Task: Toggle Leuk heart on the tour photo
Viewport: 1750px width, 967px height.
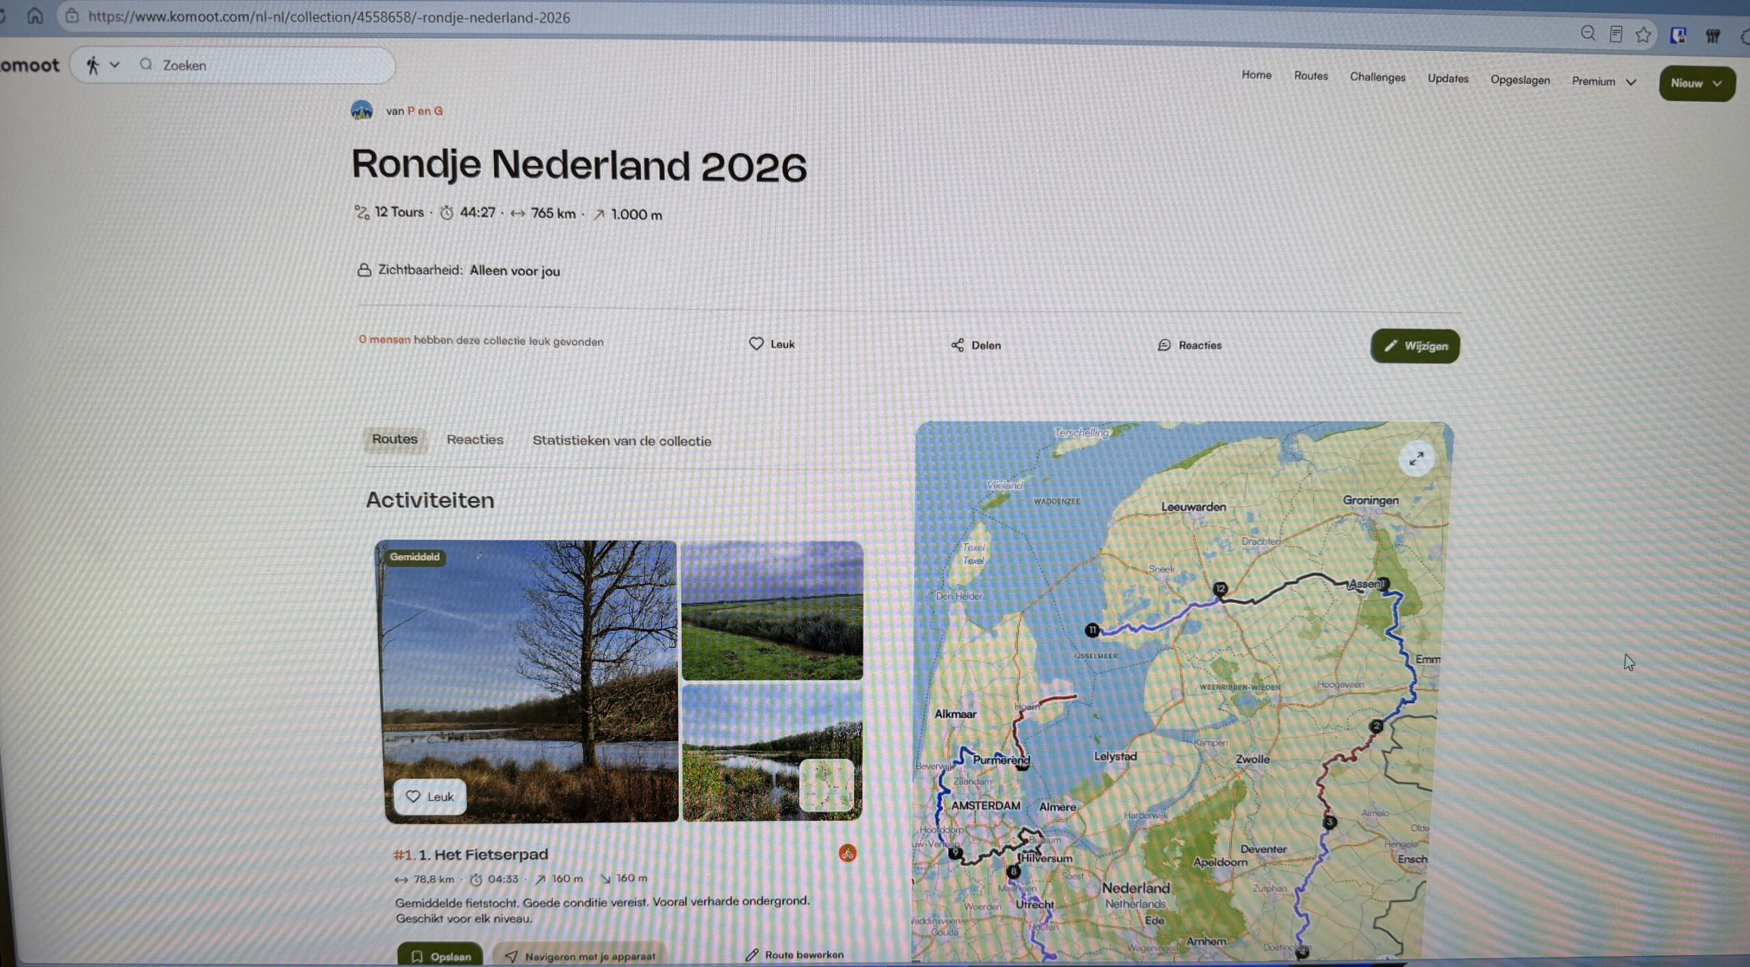Action: 430,796
